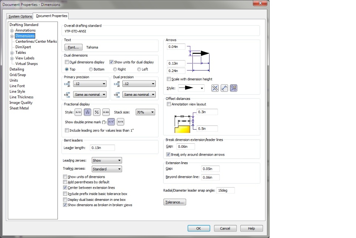
Task: Select the Bottom radio button
Action: tap(91, 69)
